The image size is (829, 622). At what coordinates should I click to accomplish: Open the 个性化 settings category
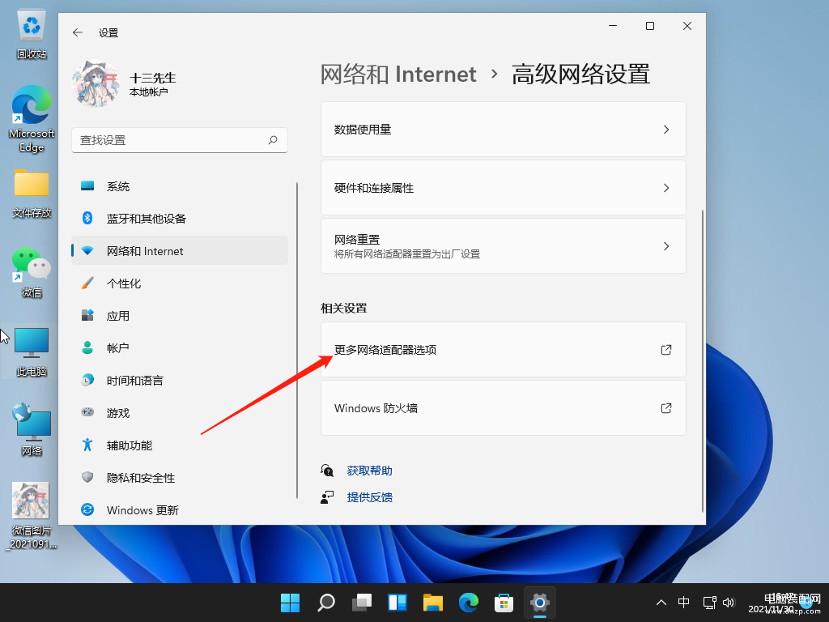(180, 283)
